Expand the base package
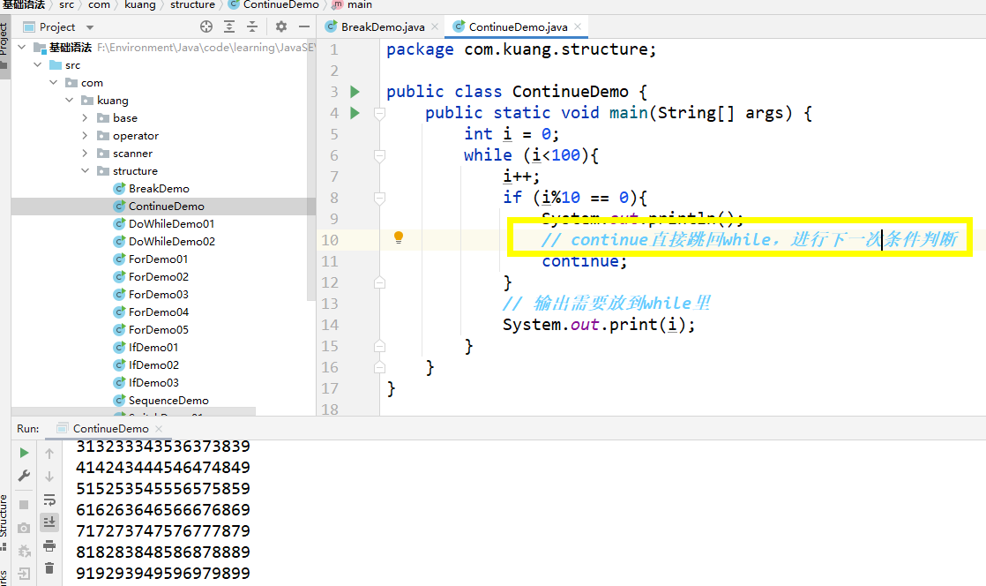The width and height of the screenshot is (986, 586). coord(85,117)
